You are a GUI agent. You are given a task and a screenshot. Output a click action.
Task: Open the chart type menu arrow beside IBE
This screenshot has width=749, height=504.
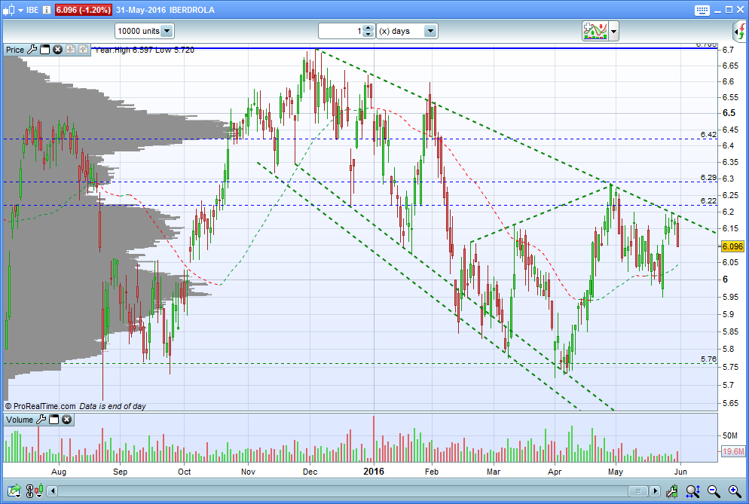click(20, 10)
